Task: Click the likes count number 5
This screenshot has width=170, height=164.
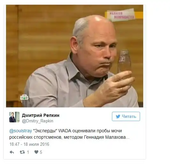Action: pos(41,152)
